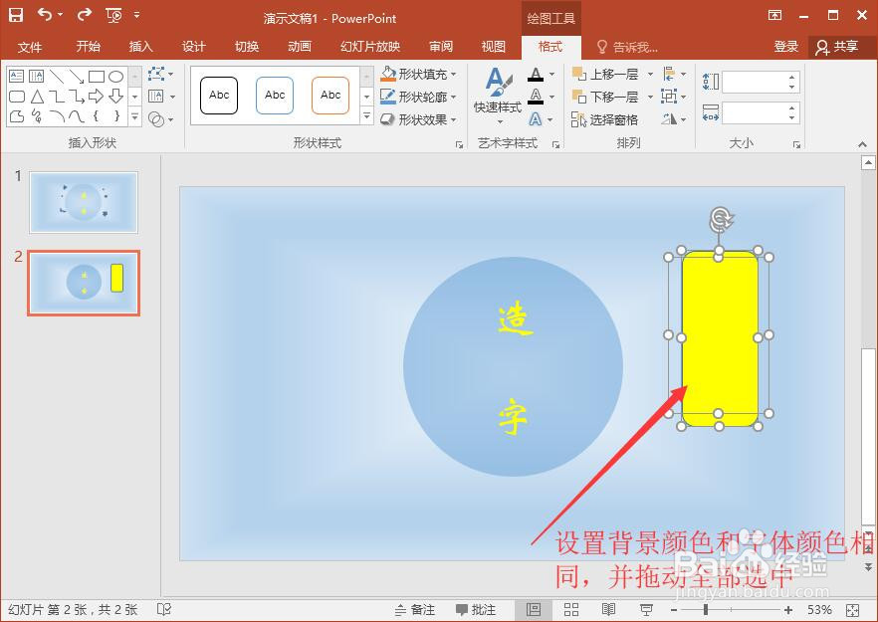This screenshot has width=878, height=622.
Task: Select the rounded rectangle shape
Action: pos(17,97)
